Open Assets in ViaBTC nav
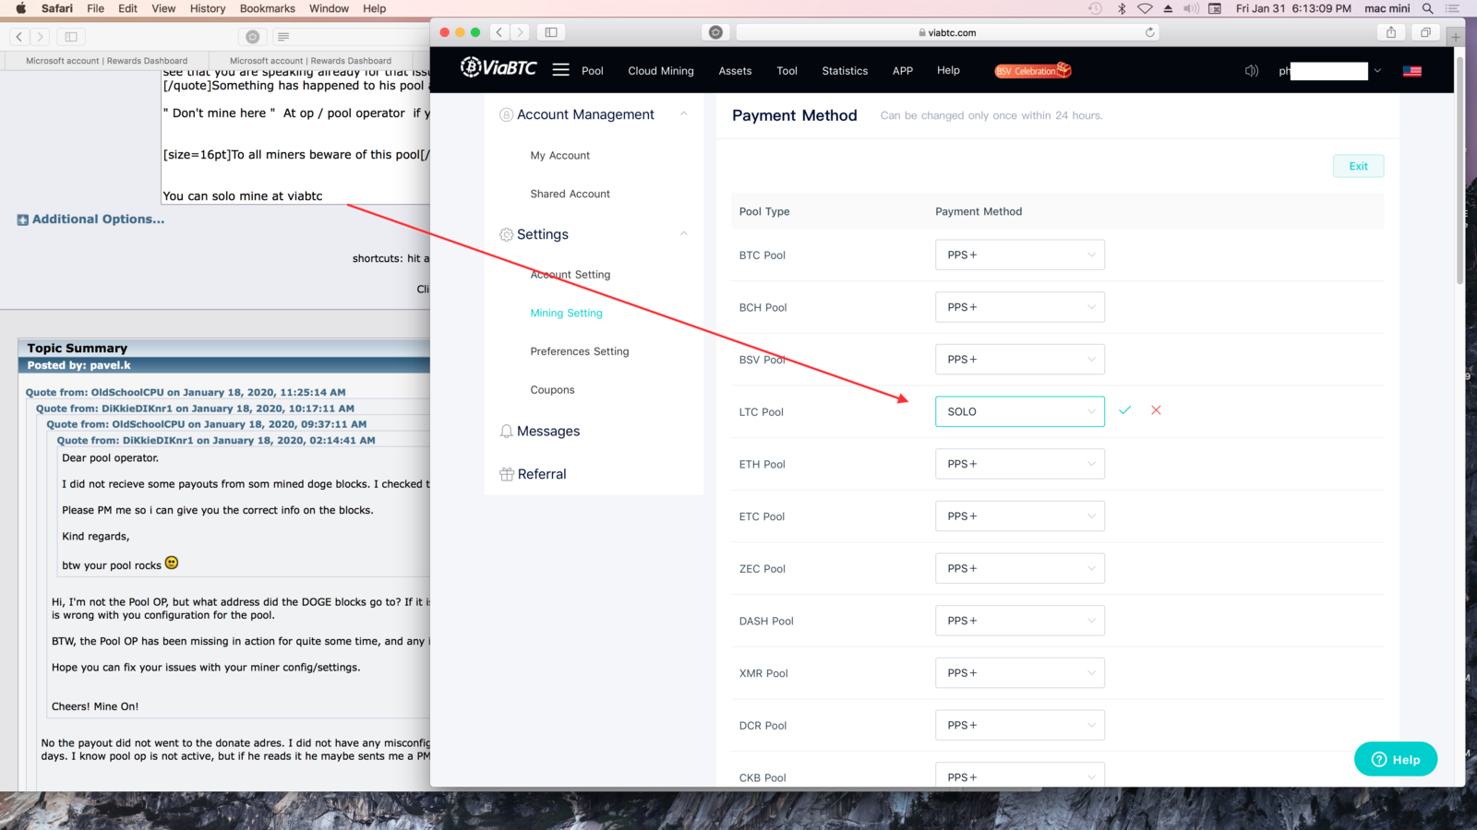The image size is (1477, 830). [735, 71]
